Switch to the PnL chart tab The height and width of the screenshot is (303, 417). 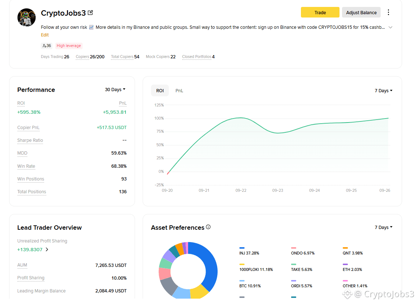pos(179,90)
